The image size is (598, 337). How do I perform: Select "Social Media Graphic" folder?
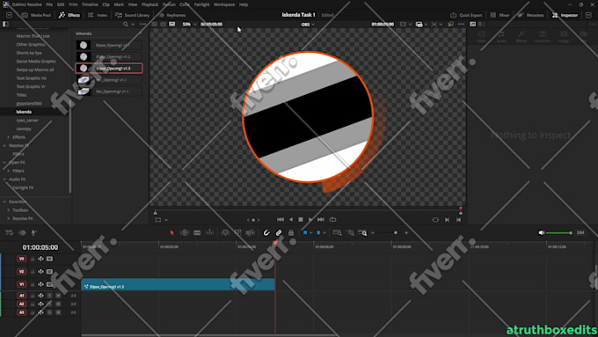point(36,61)
